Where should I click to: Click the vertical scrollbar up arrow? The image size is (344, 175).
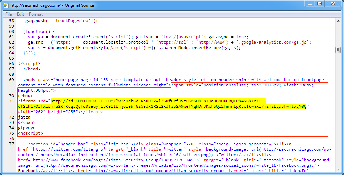click(x=338, y=20)
